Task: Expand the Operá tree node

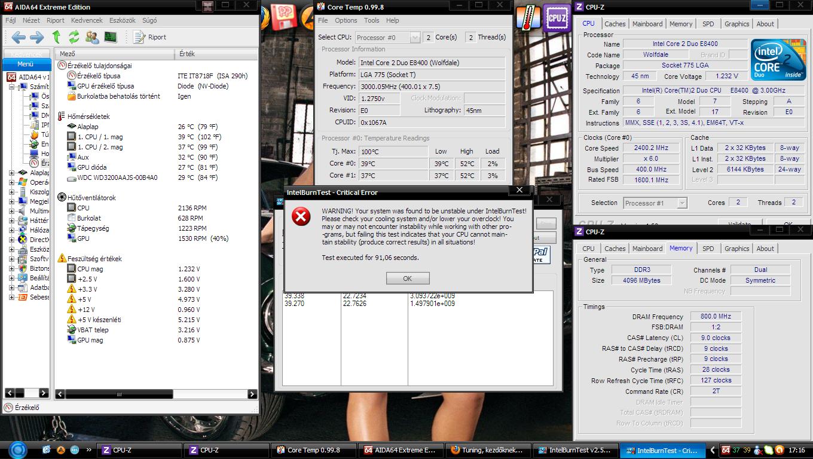Action: (11, 182)
